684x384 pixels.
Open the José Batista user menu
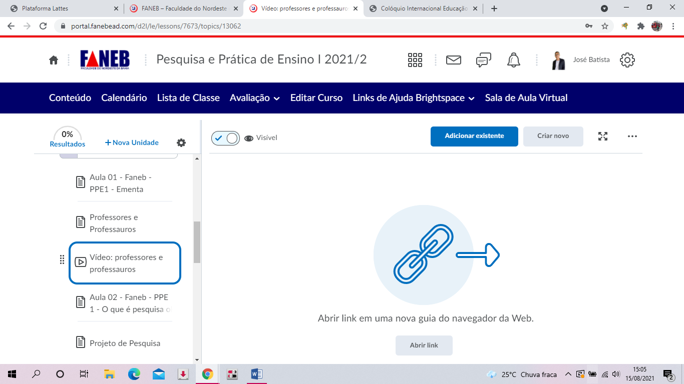[581, 60]
